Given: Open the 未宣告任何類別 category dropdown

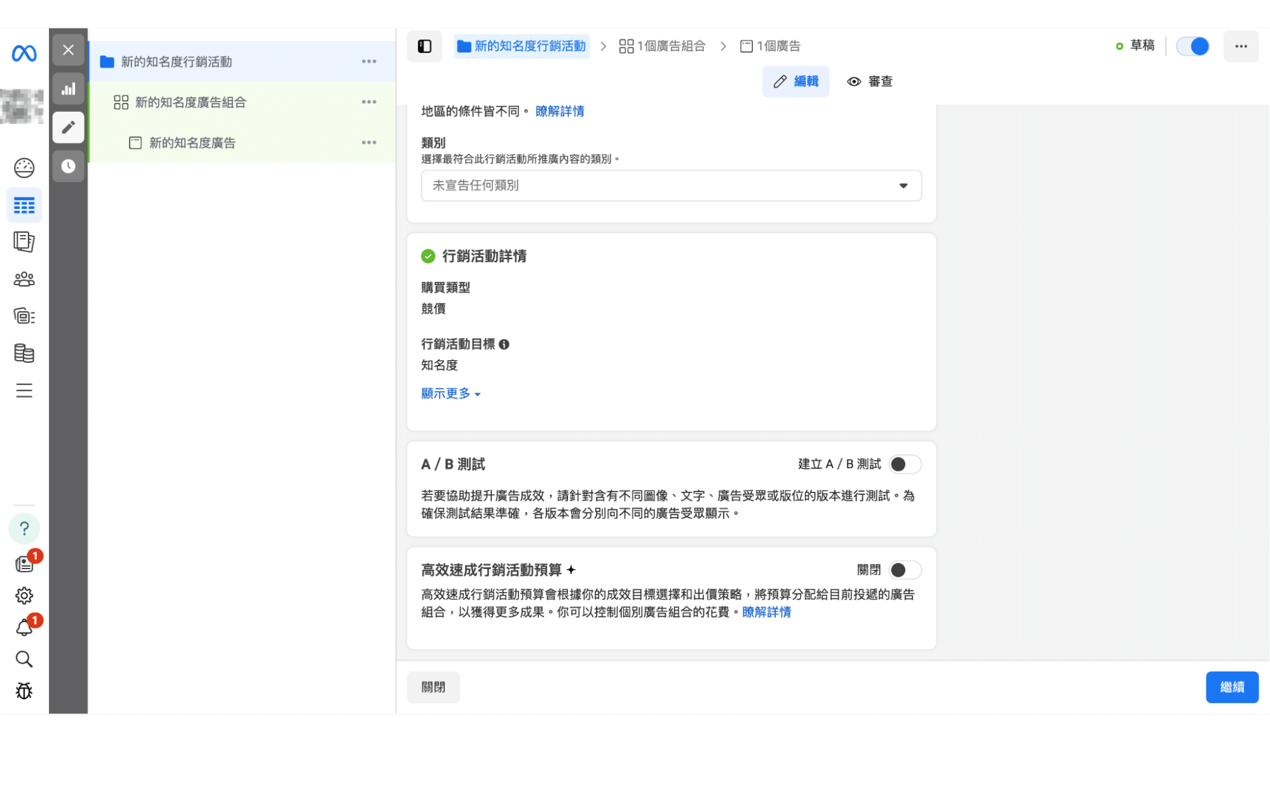Looking at the screenshot, I should (x=671, y=185).
